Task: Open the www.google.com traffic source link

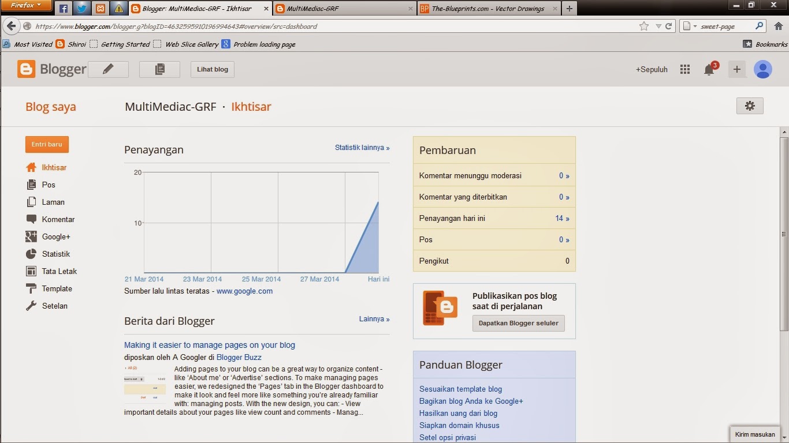Action: coord(244,291)
